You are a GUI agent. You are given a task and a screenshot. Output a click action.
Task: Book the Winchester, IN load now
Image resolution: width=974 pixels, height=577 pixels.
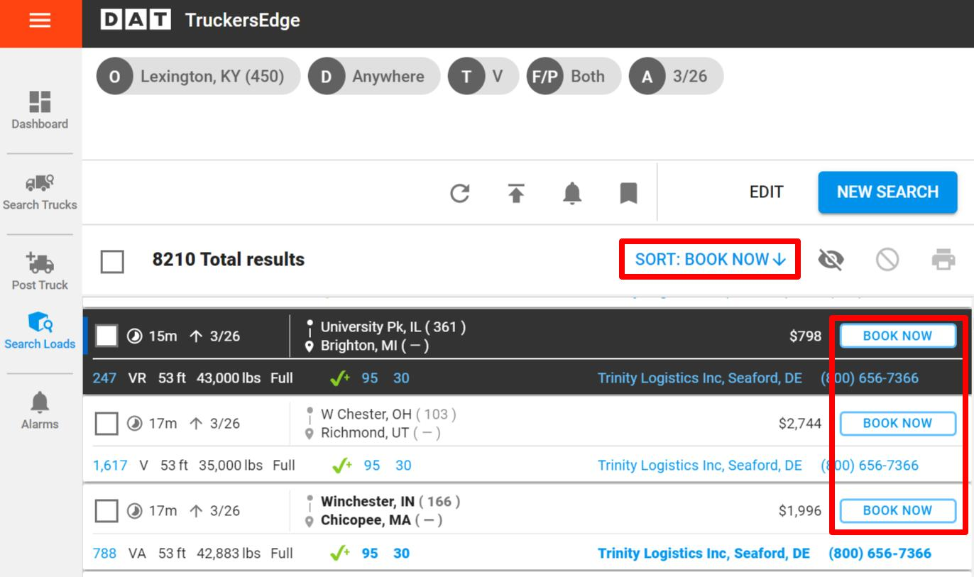pyautogui.click(x=897, y=510)
